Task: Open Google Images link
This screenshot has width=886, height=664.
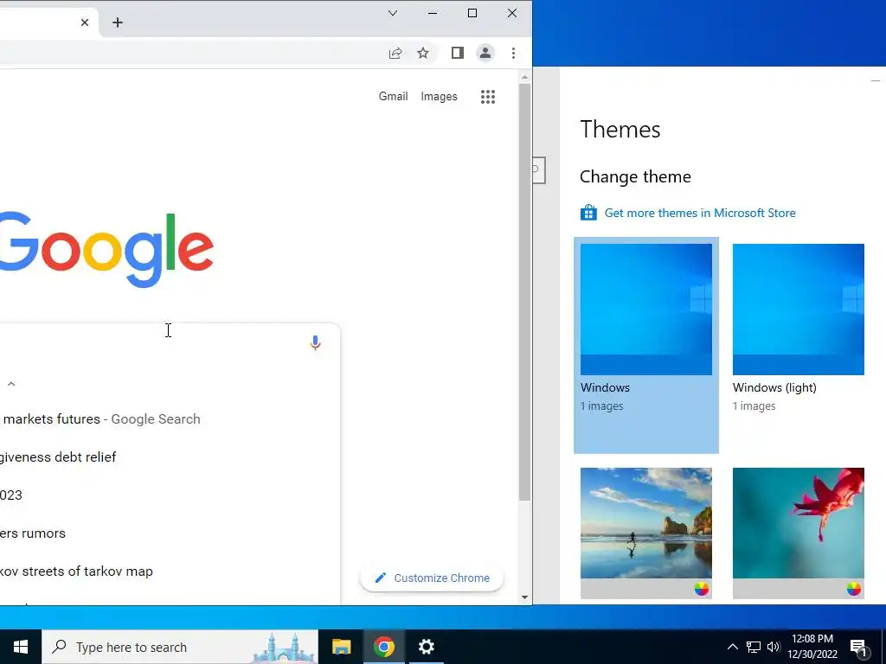Action: pos(439,97)
